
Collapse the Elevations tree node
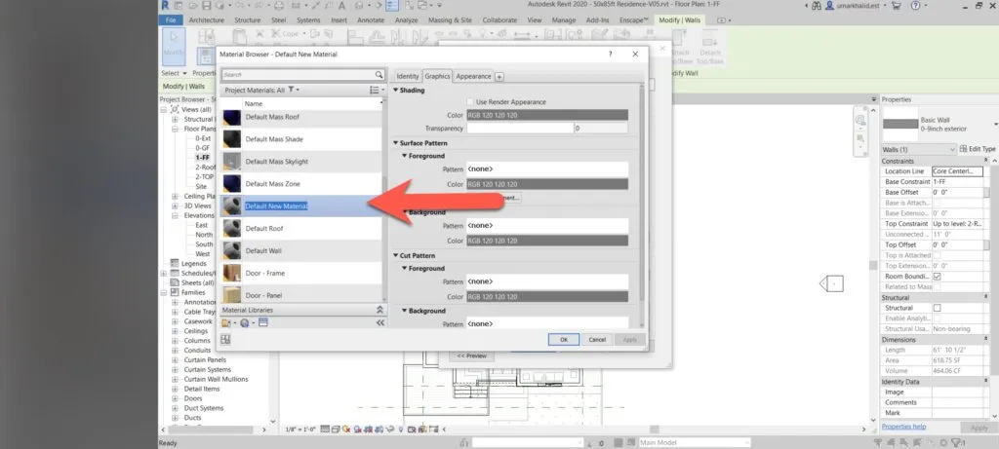coord(176,215)
